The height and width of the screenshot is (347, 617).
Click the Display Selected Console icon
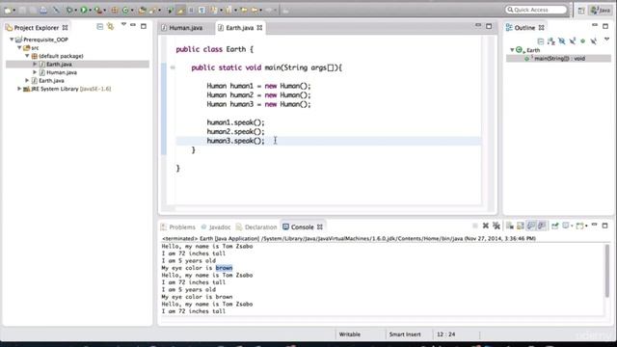click(566, 226)
